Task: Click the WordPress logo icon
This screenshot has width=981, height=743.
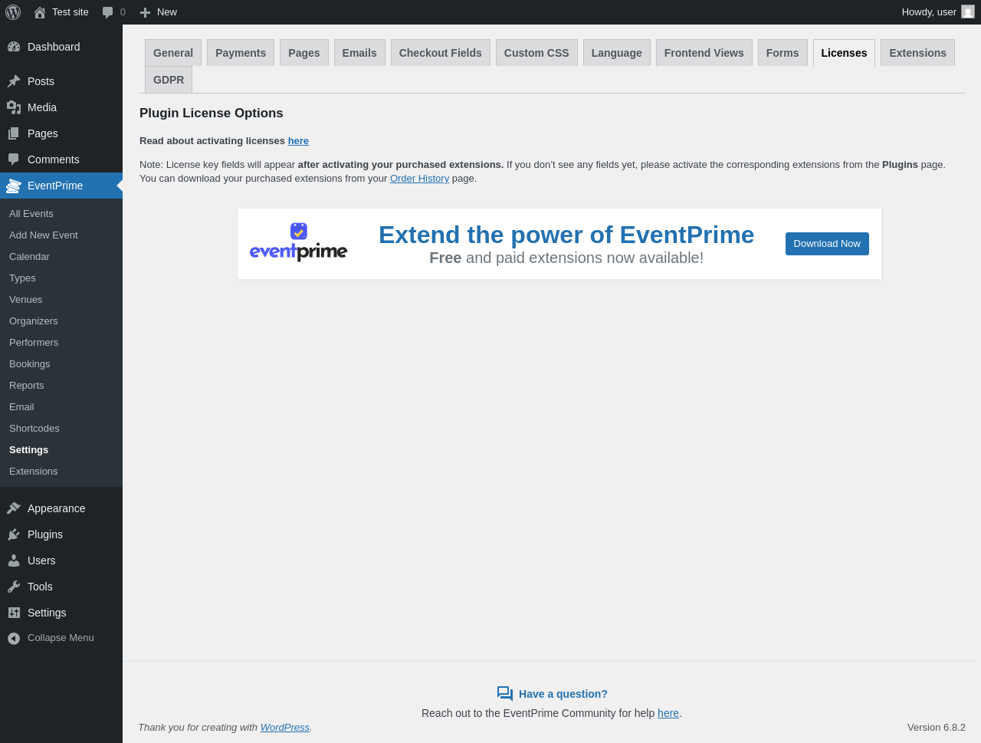Action: point(13,12)
